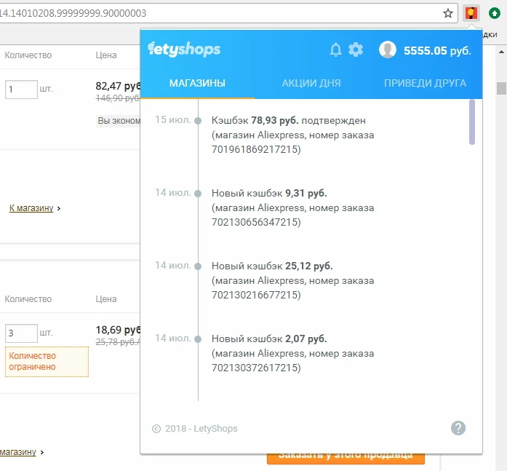Click the 15 июл. timeline marker dot
Image resolution: width=507 pixels, height=471 pixels.
pos(198,121)
